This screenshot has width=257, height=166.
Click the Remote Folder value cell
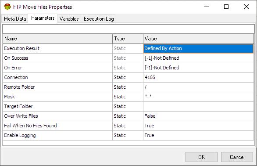[198, 87]
